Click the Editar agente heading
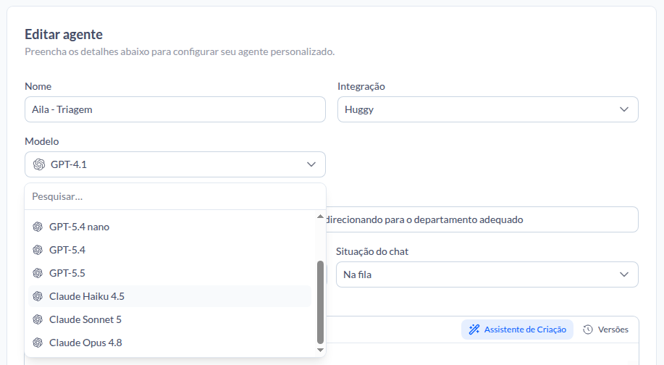Image resolution: width=664 pixels, height=365 pixels. tap(64, 34)
